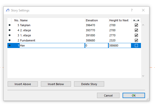
Task: Confirm settings with the OK button
Action: pos(134,96)
